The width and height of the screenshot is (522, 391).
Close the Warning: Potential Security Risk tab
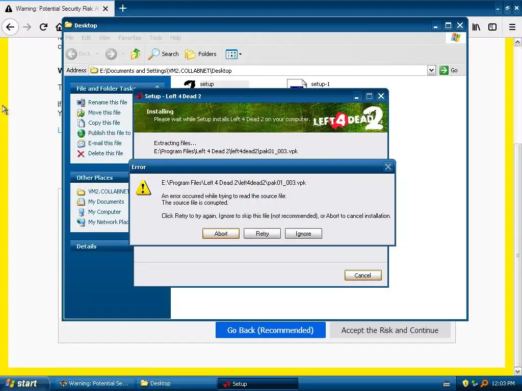(x=106, y=9)
